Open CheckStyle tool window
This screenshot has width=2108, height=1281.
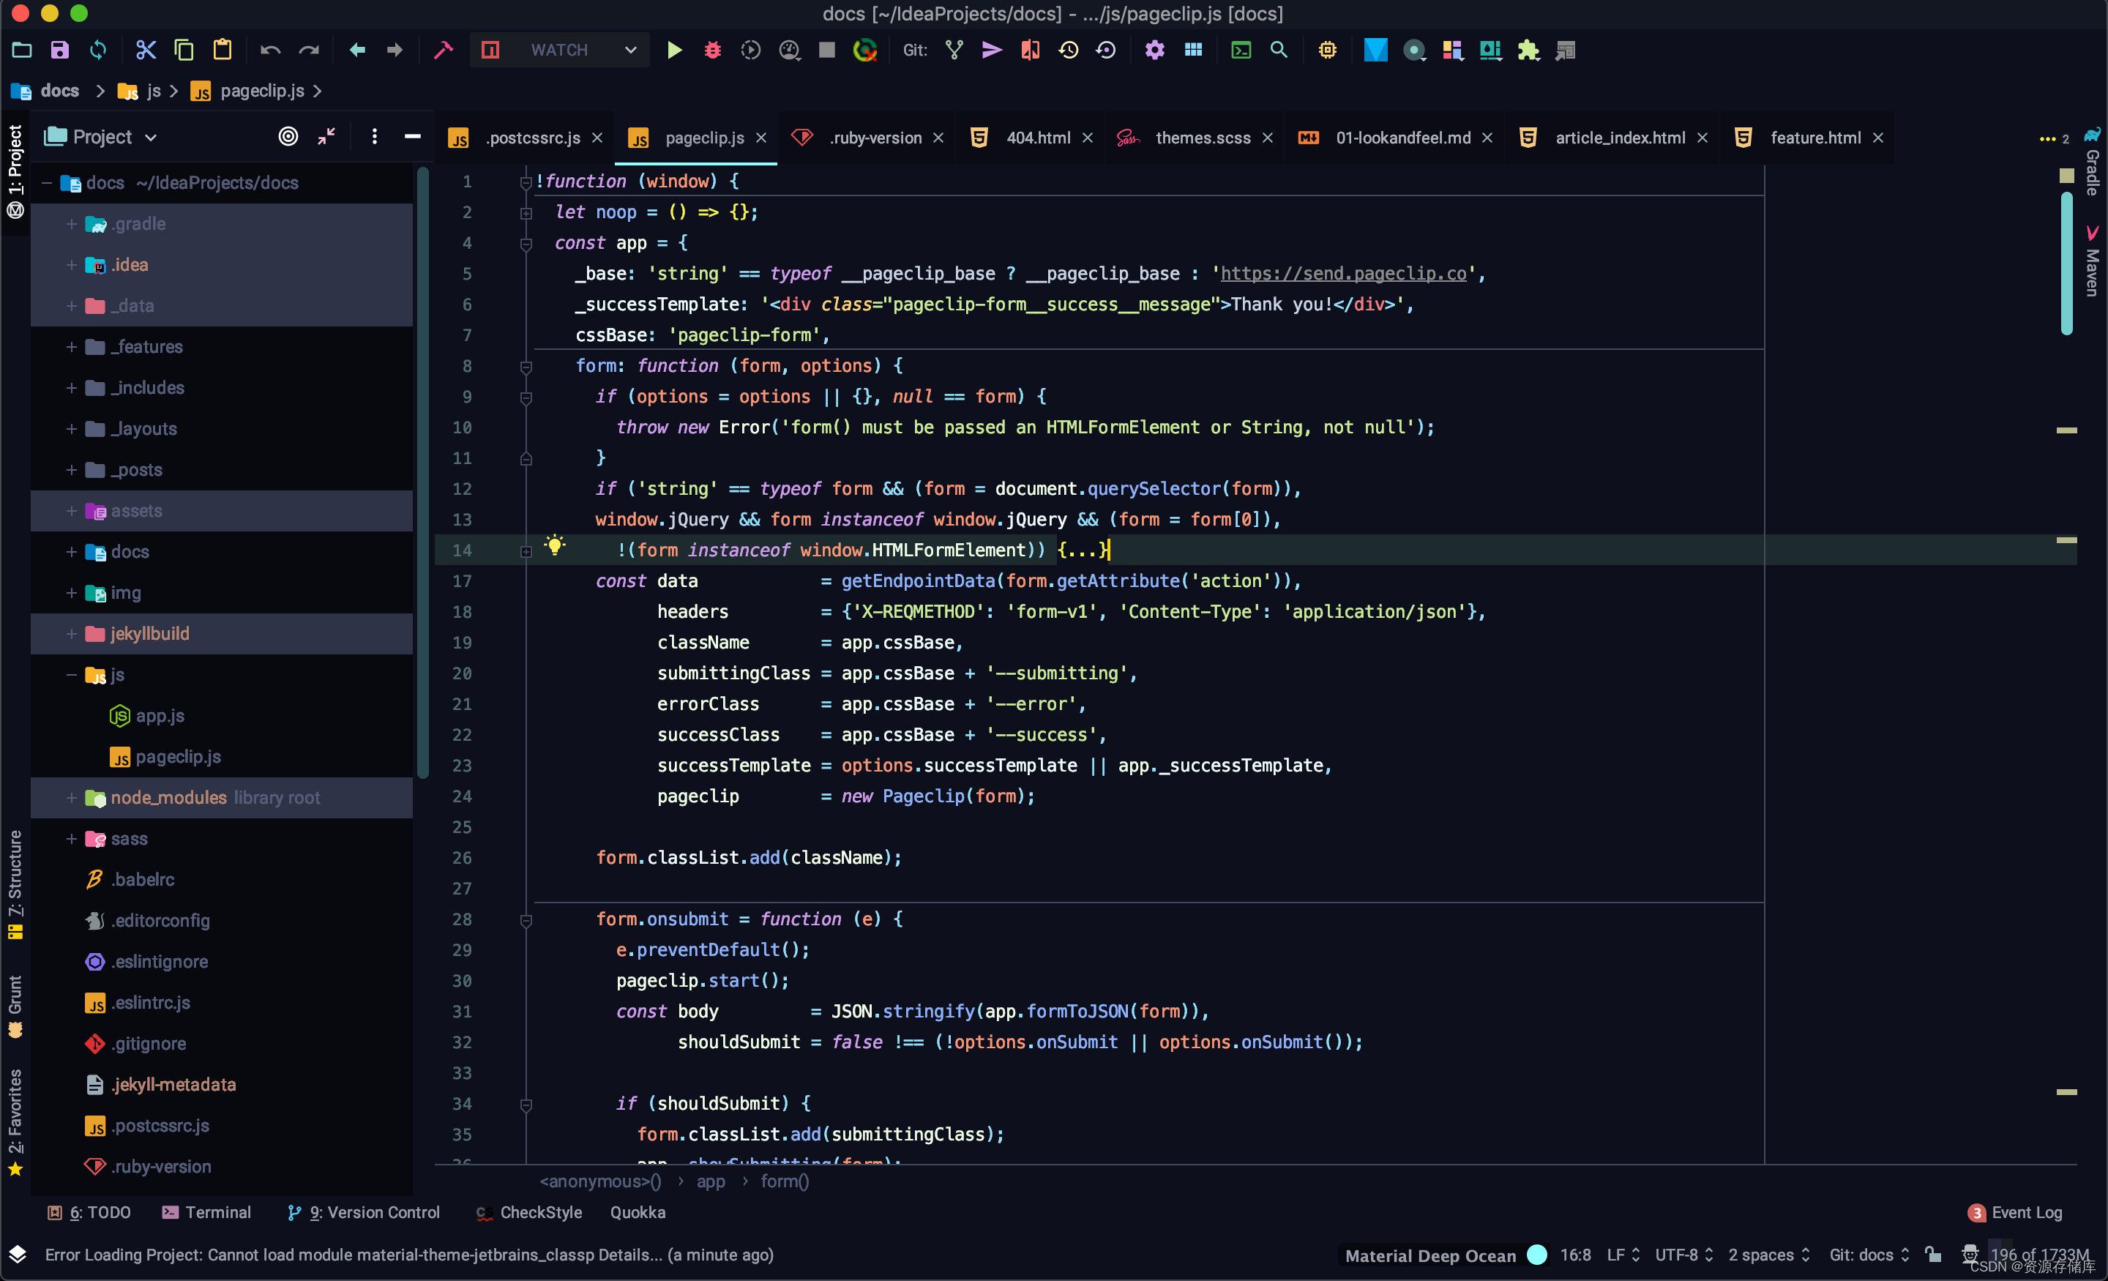click(528, 1214)
